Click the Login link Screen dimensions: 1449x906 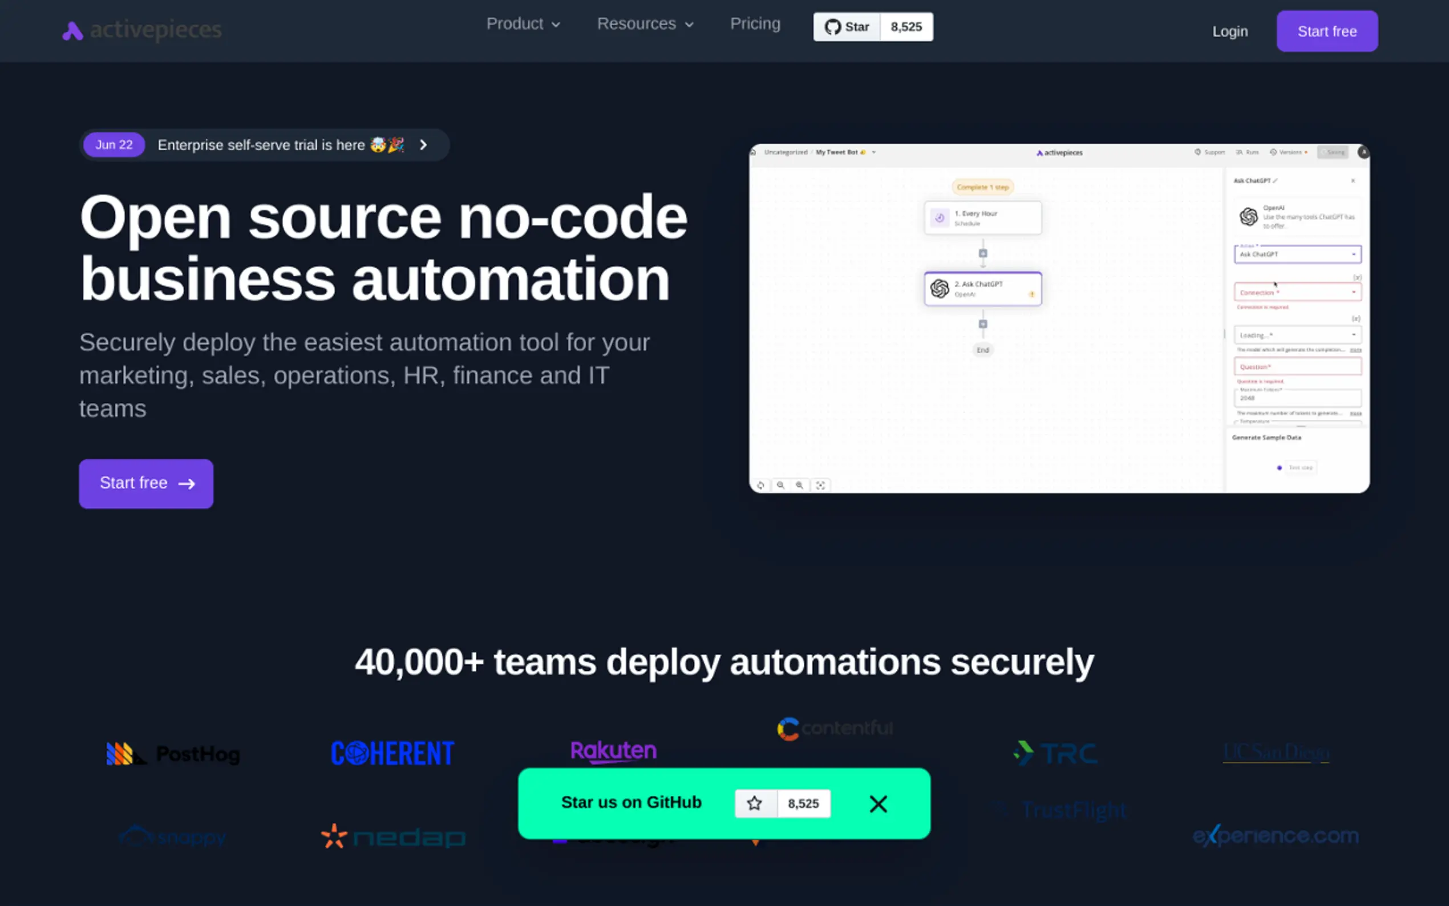pos(1230,31)
